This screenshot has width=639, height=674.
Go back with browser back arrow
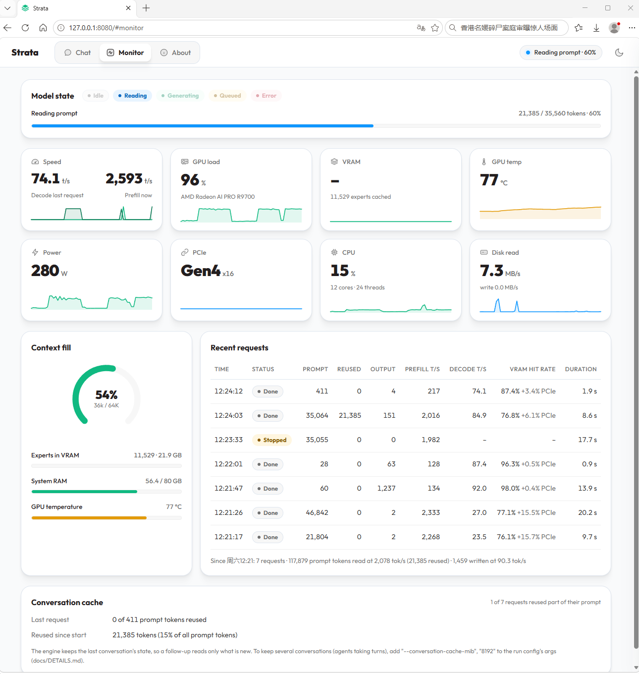coord(7,28)
